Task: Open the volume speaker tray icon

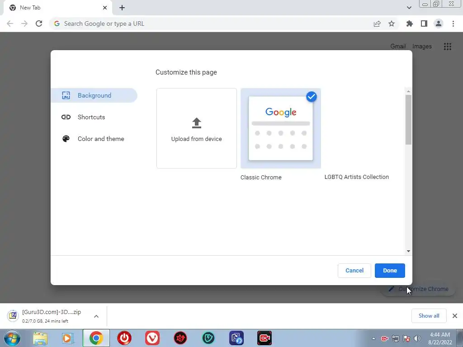Action: coord(417,338)
